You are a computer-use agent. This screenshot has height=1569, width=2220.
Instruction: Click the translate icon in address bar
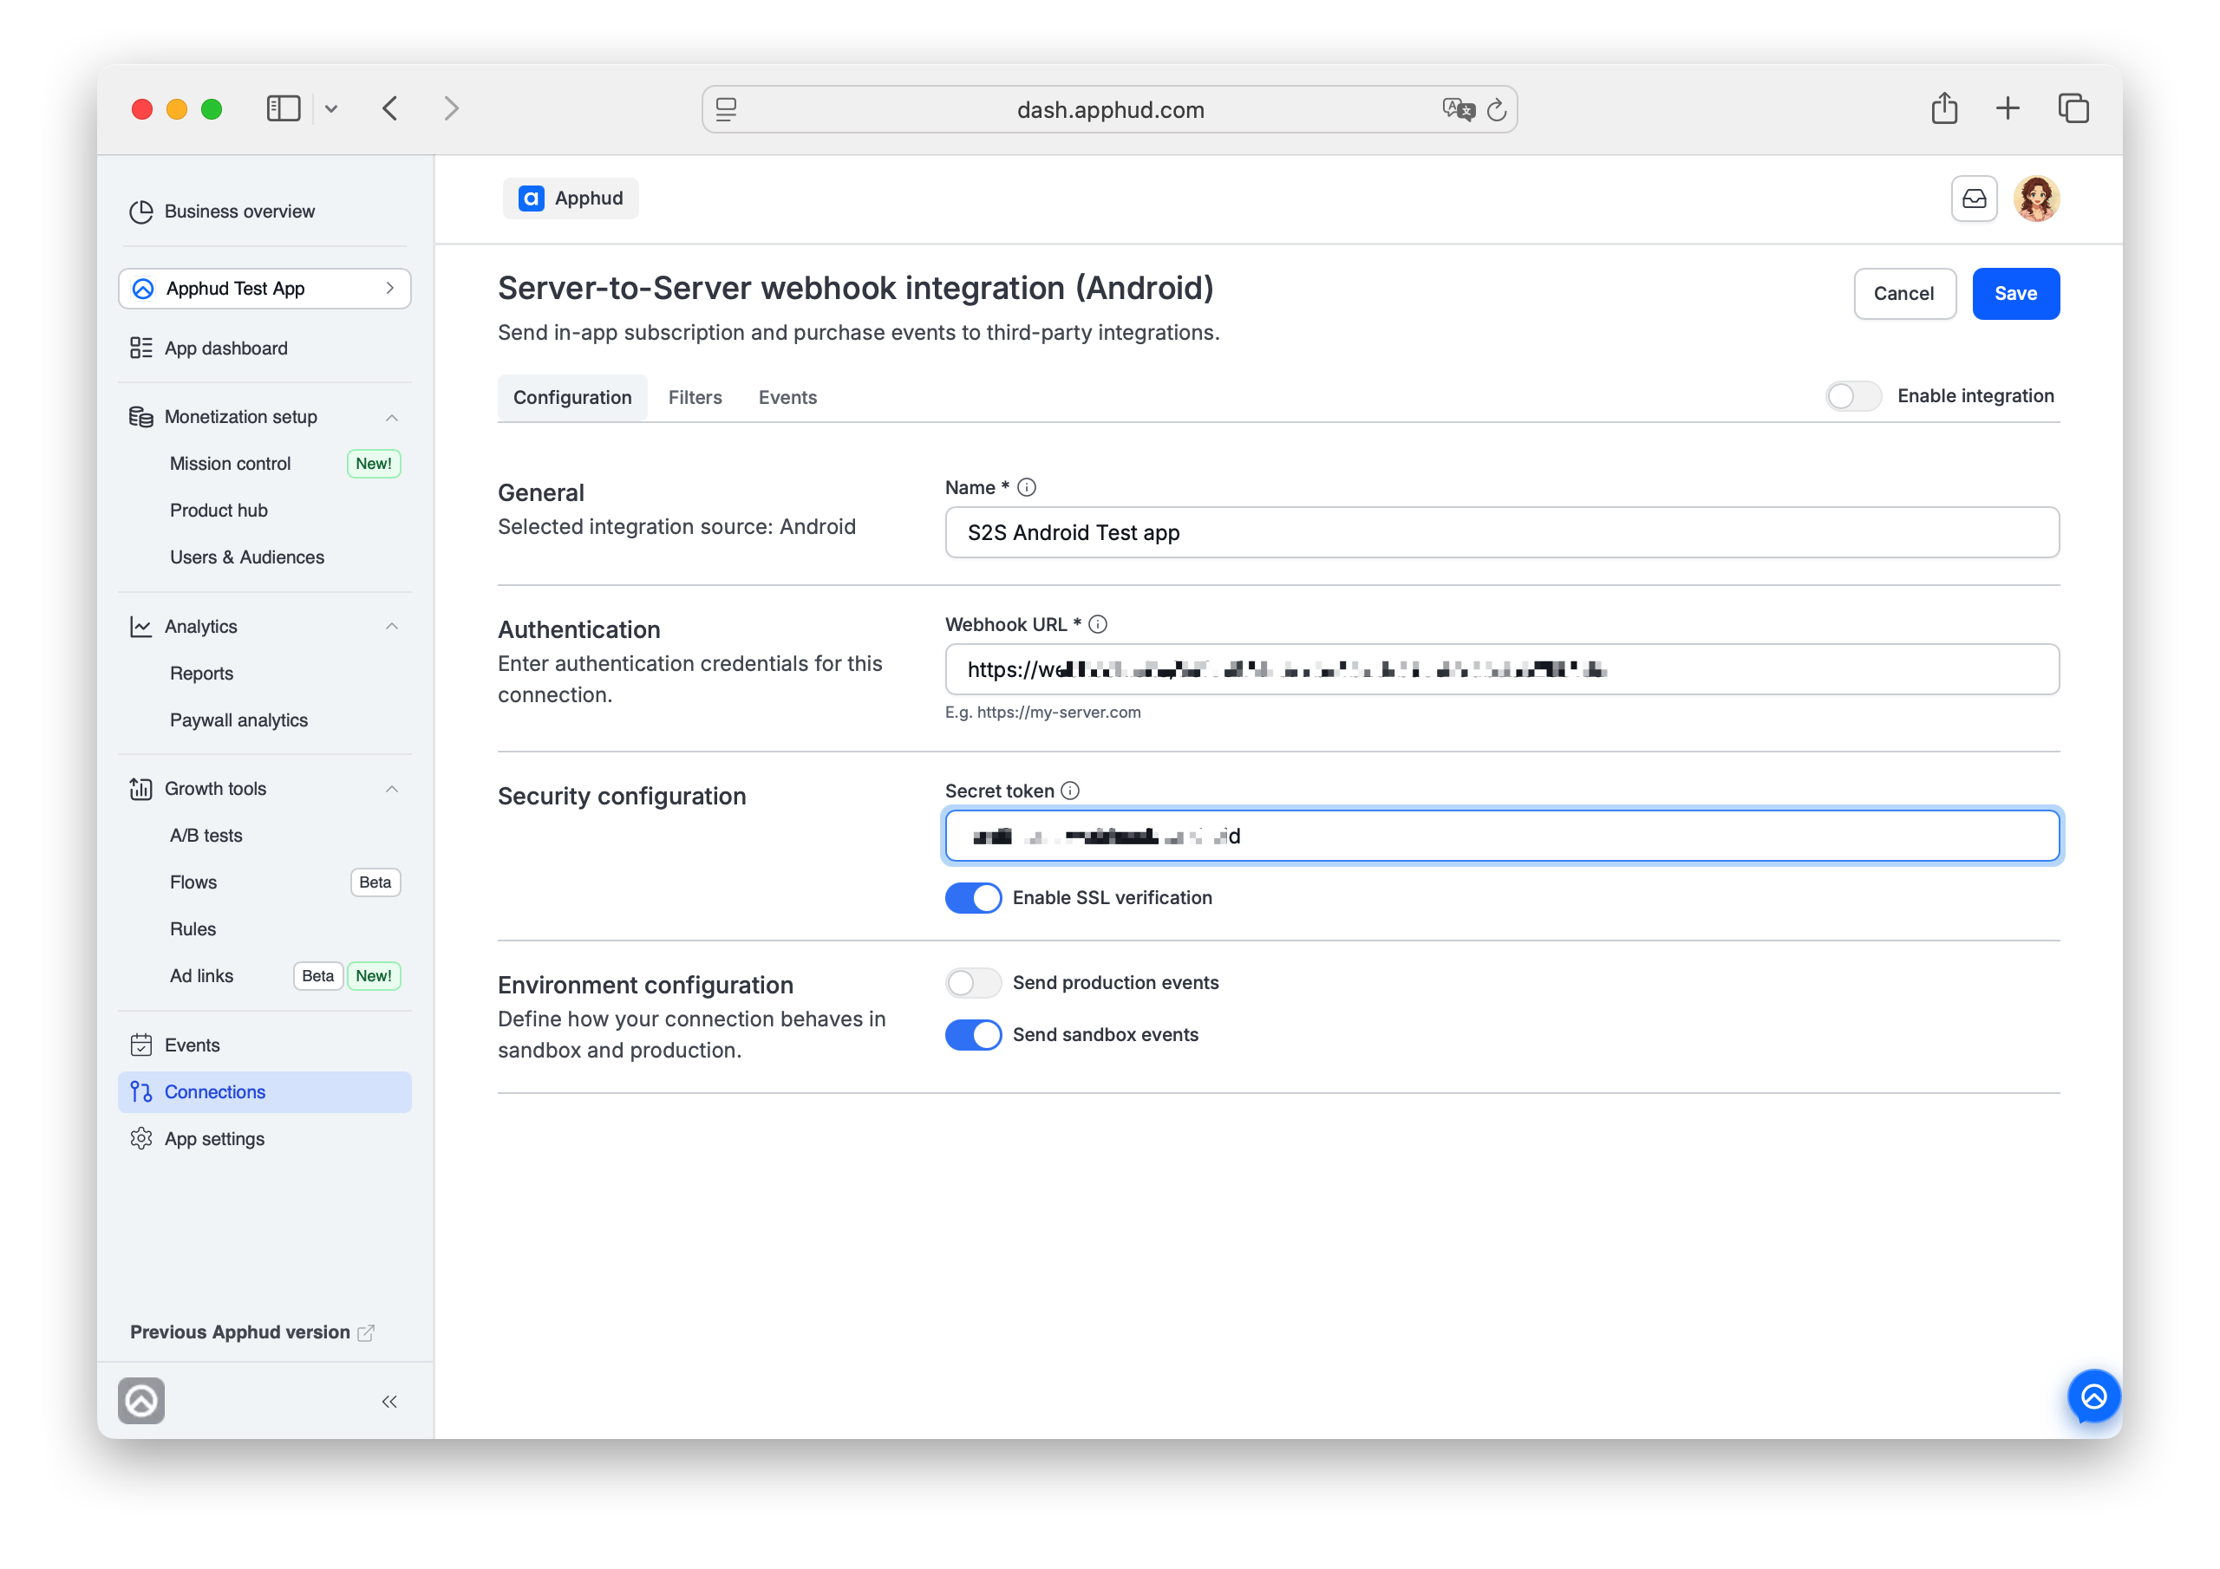pyautogui.click(x=1458, y=109)
